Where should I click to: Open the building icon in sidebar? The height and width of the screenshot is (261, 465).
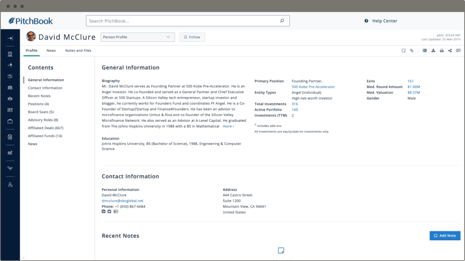(10, 54)
